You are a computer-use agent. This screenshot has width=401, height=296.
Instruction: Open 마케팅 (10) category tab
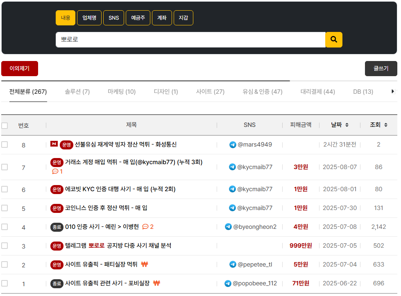122,92
